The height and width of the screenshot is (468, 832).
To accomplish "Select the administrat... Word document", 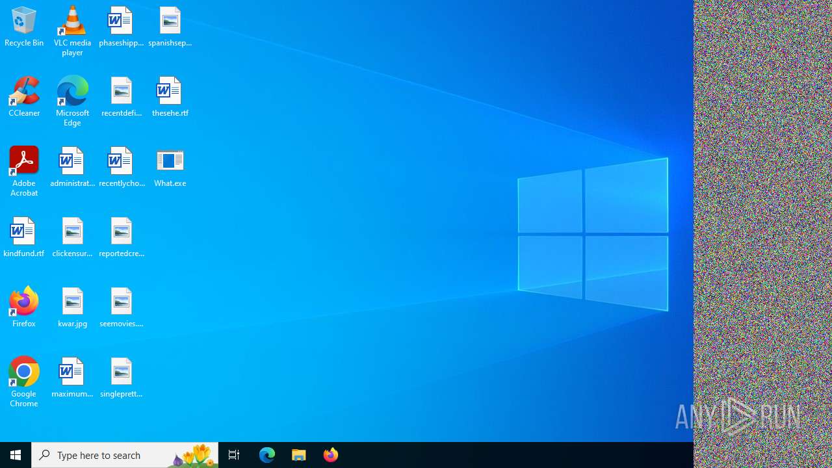I will click(x=72, y=167).
